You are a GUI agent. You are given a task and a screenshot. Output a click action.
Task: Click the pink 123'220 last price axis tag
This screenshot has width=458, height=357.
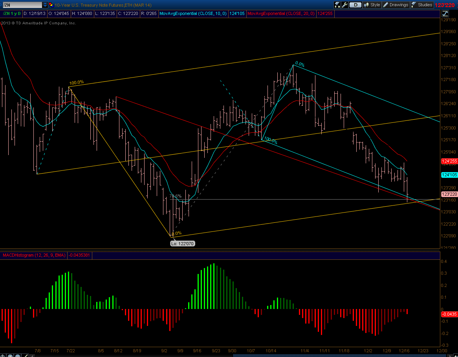point(449,194)
